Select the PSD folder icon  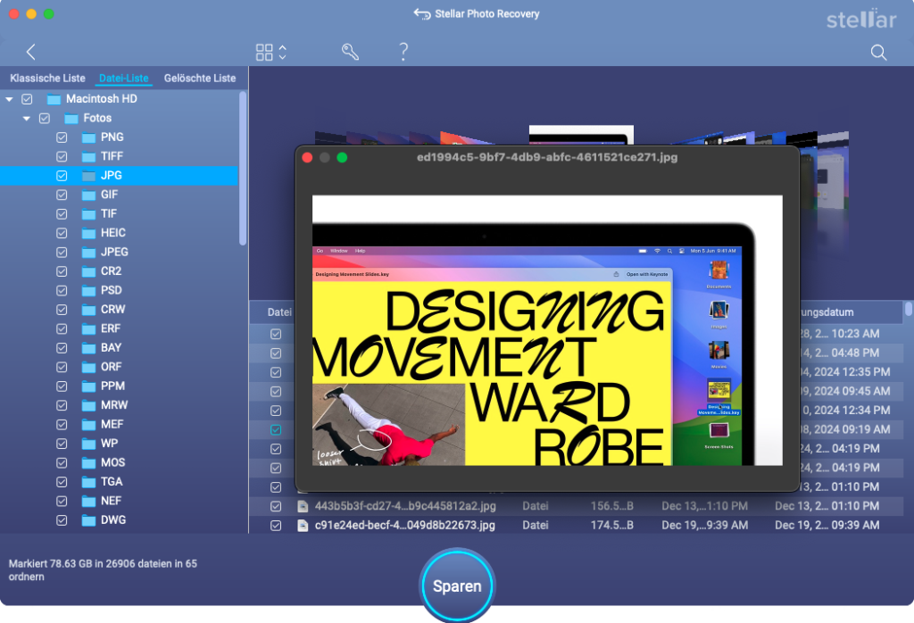pyautogui.click(x=88, y=290)
